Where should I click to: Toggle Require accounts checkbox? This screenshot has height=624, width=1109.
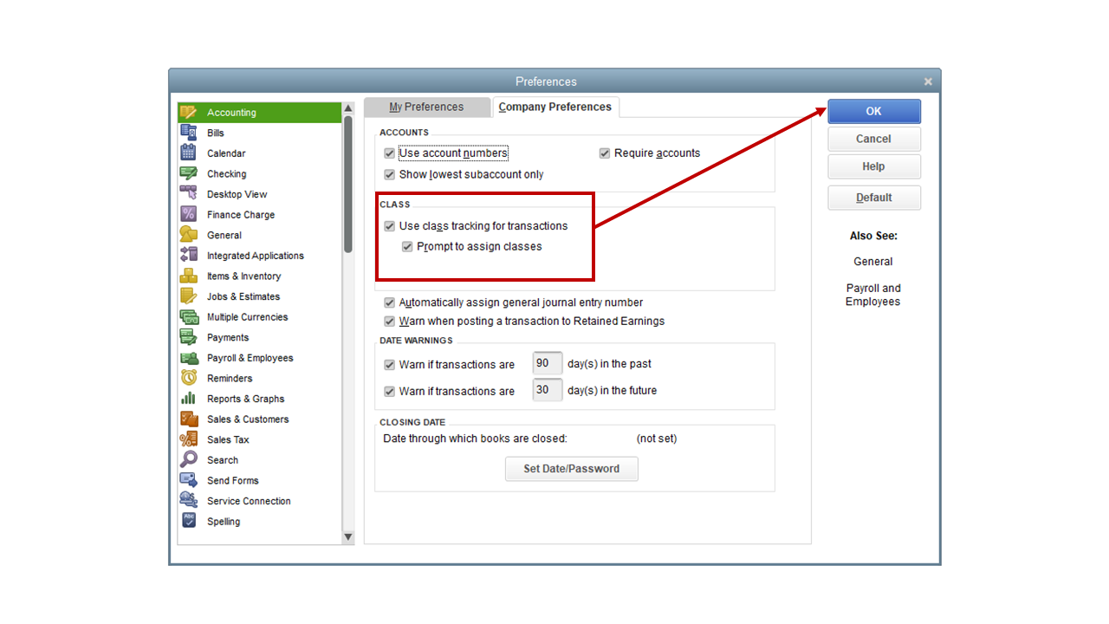(605, 153)
